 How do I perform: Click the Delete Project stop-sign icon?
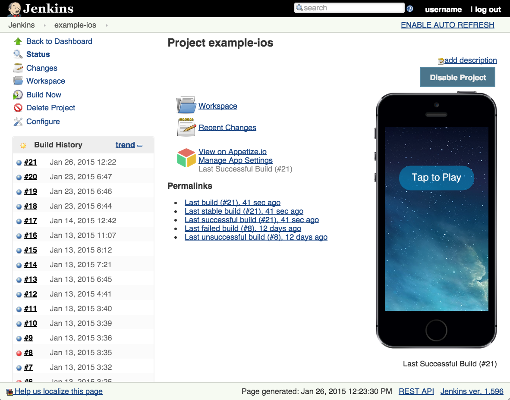pos(18,108)
